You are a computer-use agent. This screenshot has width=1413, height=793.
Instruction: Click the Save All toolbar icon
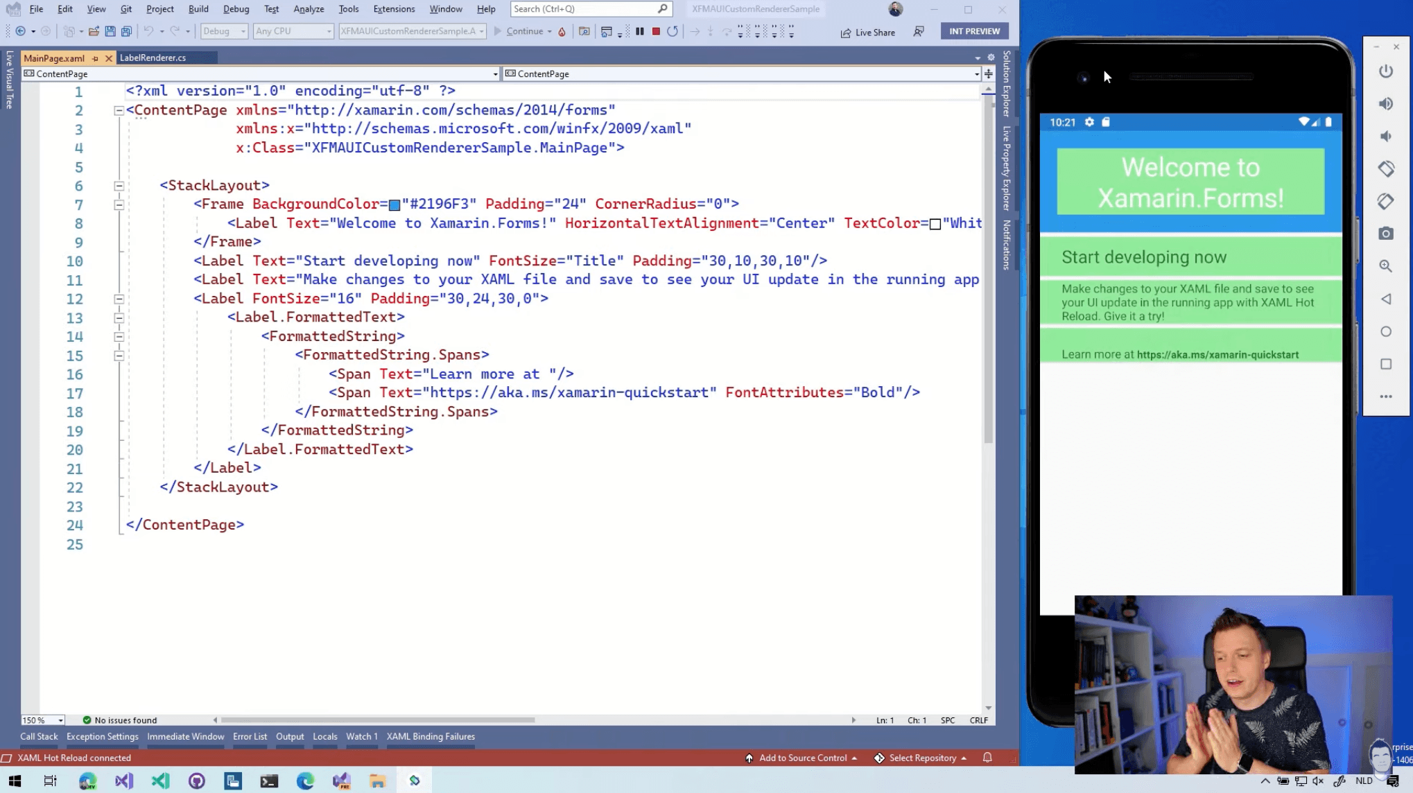(x=126, y=31)
